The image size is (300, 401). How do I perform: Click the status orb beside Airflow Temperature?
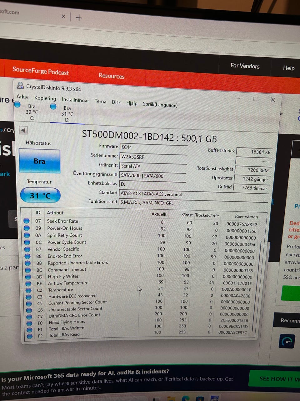click(x=28, y=284)
